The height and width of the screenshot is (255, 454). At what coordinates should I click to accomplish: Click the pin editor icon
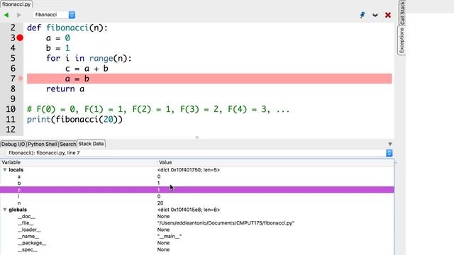(362, 15)
